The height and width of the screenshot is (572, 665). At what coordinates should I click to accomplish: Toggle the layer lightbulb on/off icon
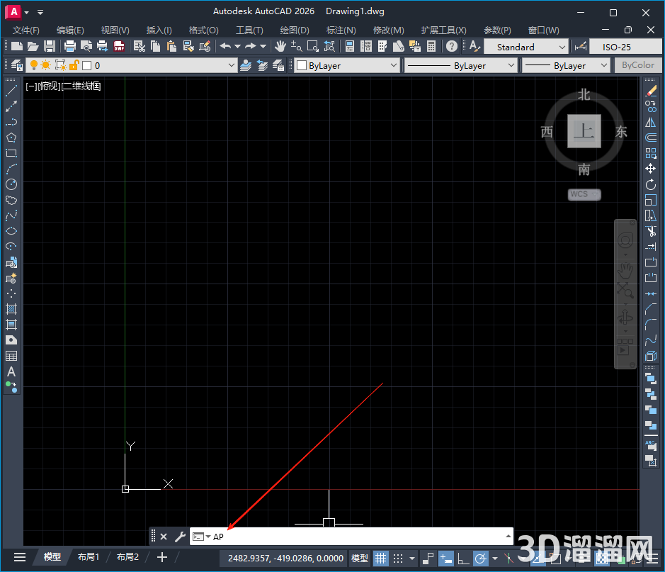tap(33, 65)
